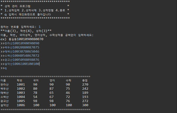
Task: Click the example line 'ex) 홍길동1001090080070'
Action: tap(22, 39)
